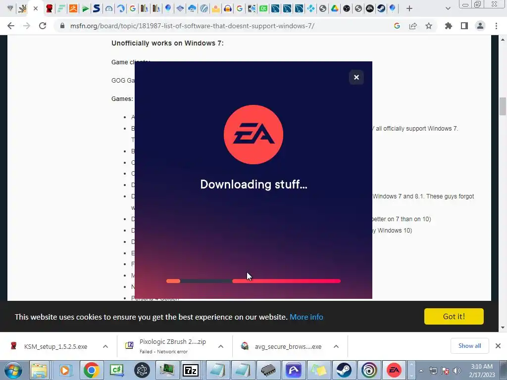Open Ubisoft Connect from the taskbar
The width and height of the screenshot is (507, 380).
coord(369,370)
